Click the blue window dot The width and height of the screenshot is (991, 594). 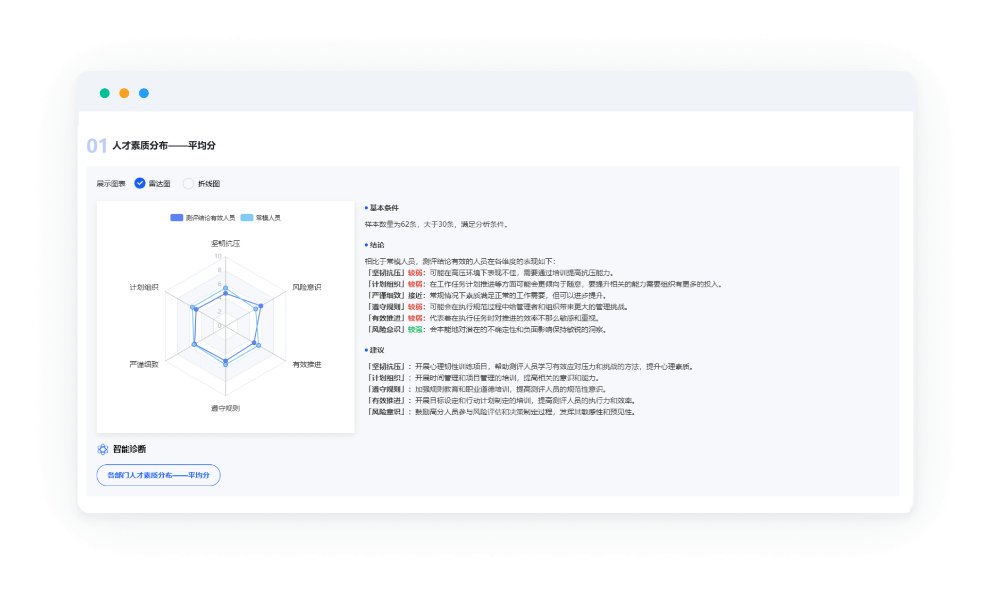(x=144, y=93)
